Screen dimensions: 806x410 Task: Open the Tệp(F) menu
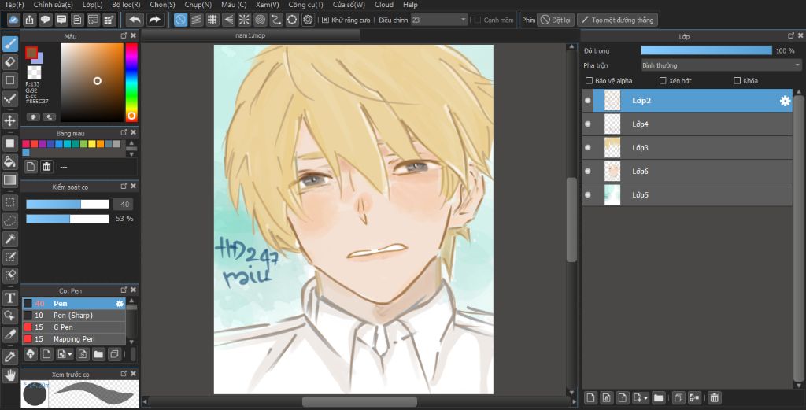point(14,5)
